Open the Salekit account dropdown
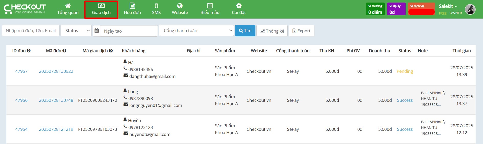This screenshot has height=144, width=483. pos(447,6)
